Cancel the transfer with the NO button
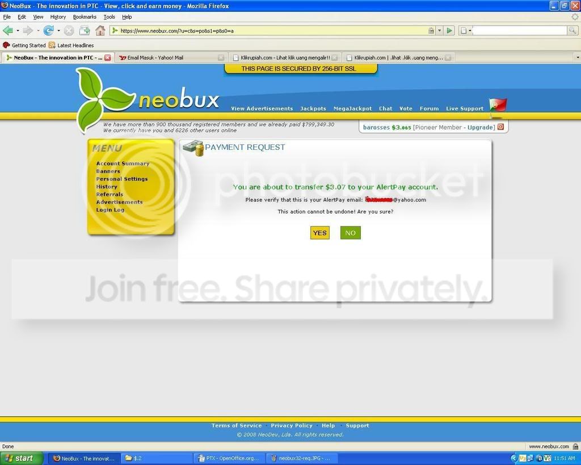Screen dimensions: 581x465 351,233
